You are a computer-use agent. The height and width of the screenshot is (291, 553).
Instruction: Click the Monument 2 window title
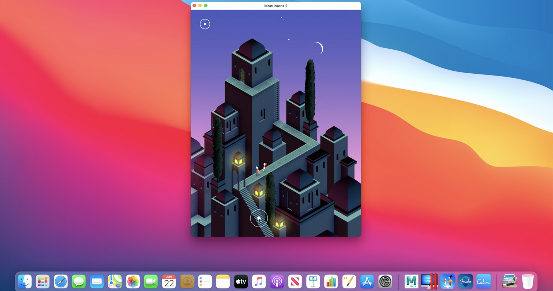[x=276, y=6]
